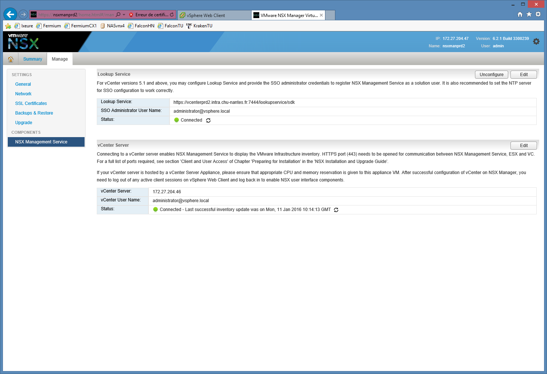Open the browser tools gear icon
The width and height of the screenshot is (547, 374).
[538, 14]
